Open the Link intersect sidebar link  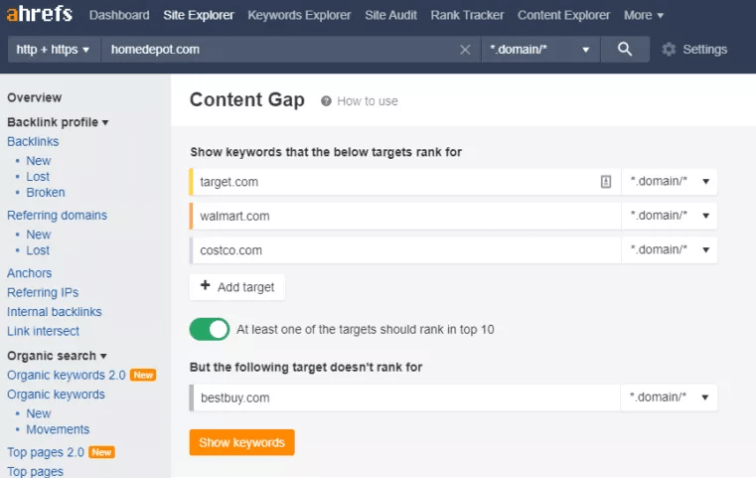[43, 331]
